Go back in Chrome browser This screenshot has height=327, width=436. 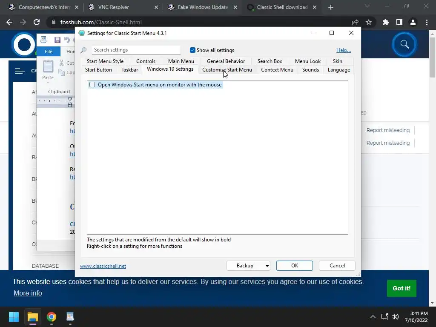[9, 22]
